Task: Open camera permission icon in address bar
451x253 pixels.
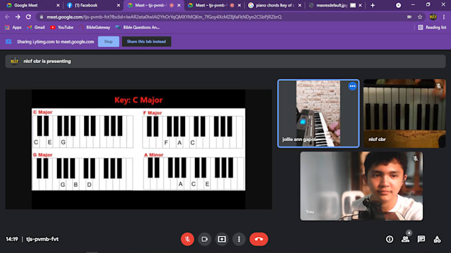Action: coord(409,17)
